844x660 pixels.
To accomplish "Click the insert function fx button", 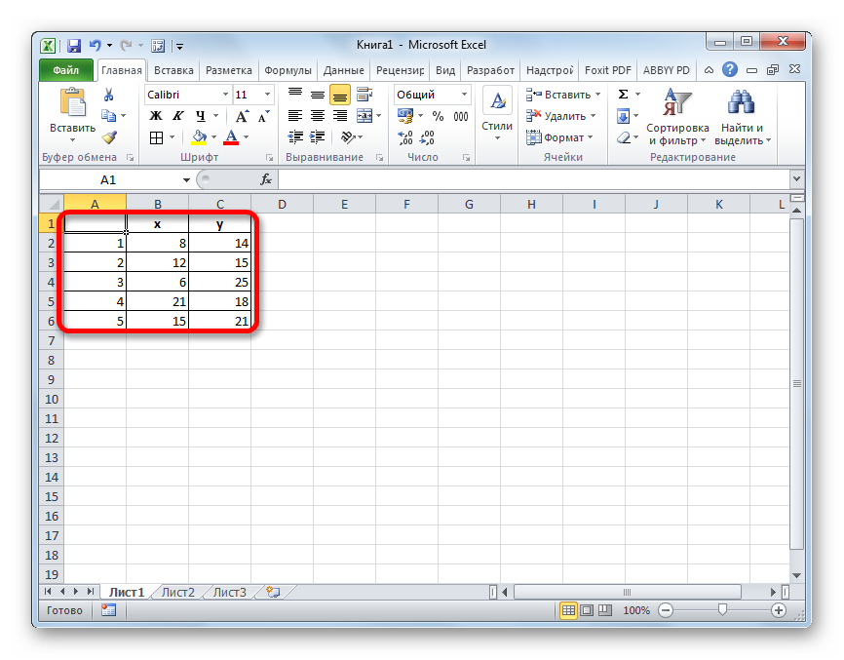I will coord(266,179).
